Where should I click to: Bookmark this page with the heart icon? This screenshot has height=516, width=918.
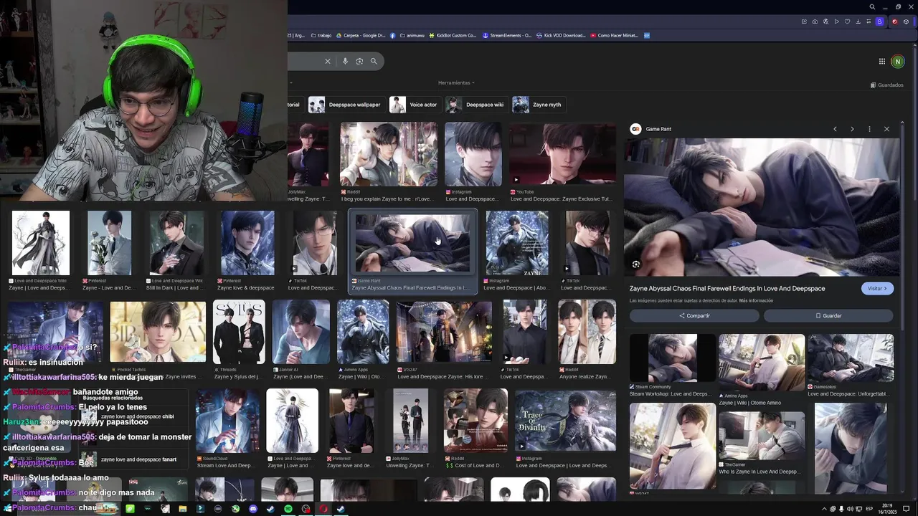(x=848, y=21)
